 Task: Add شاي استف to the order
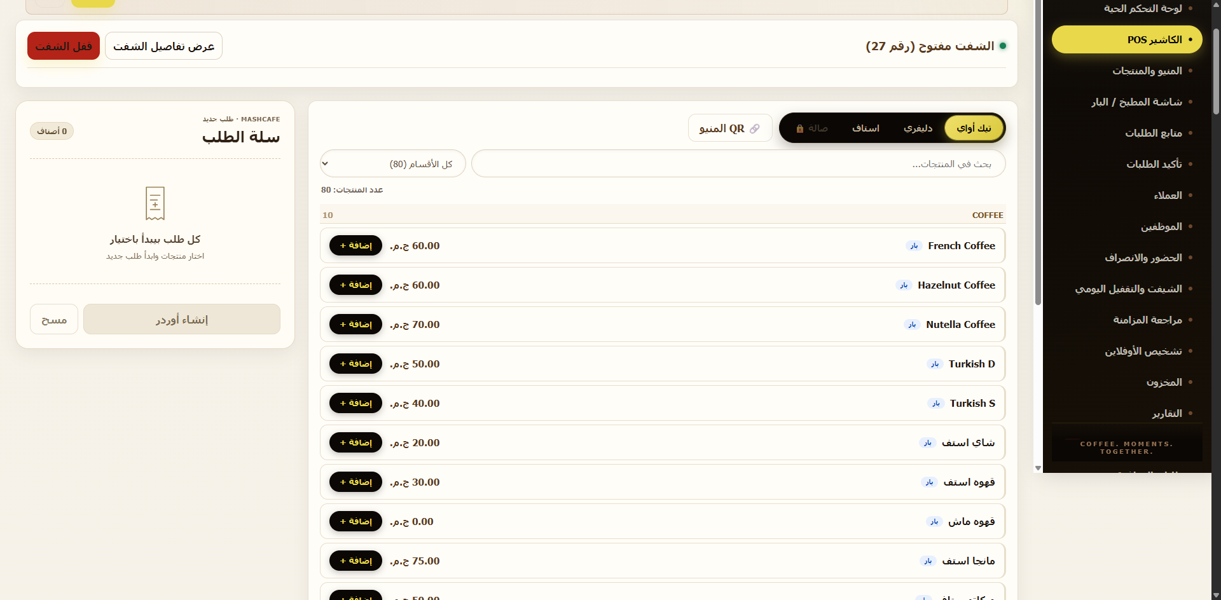pyautogui.click(x=355, y=442)
